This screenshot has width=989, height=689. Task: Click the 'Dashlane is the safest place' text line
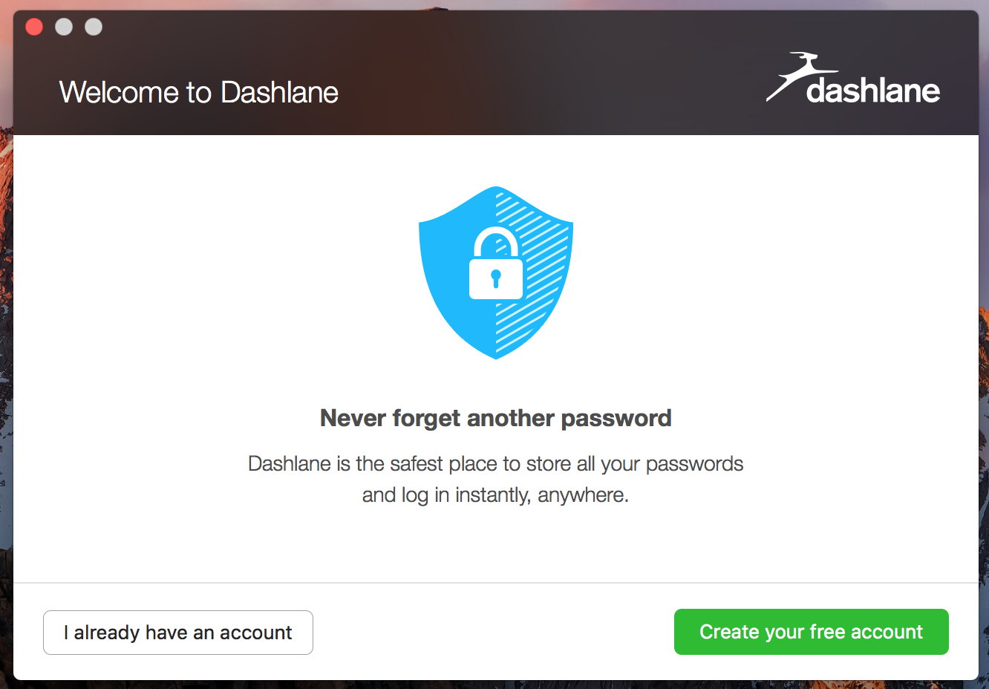tap(495, 464)
